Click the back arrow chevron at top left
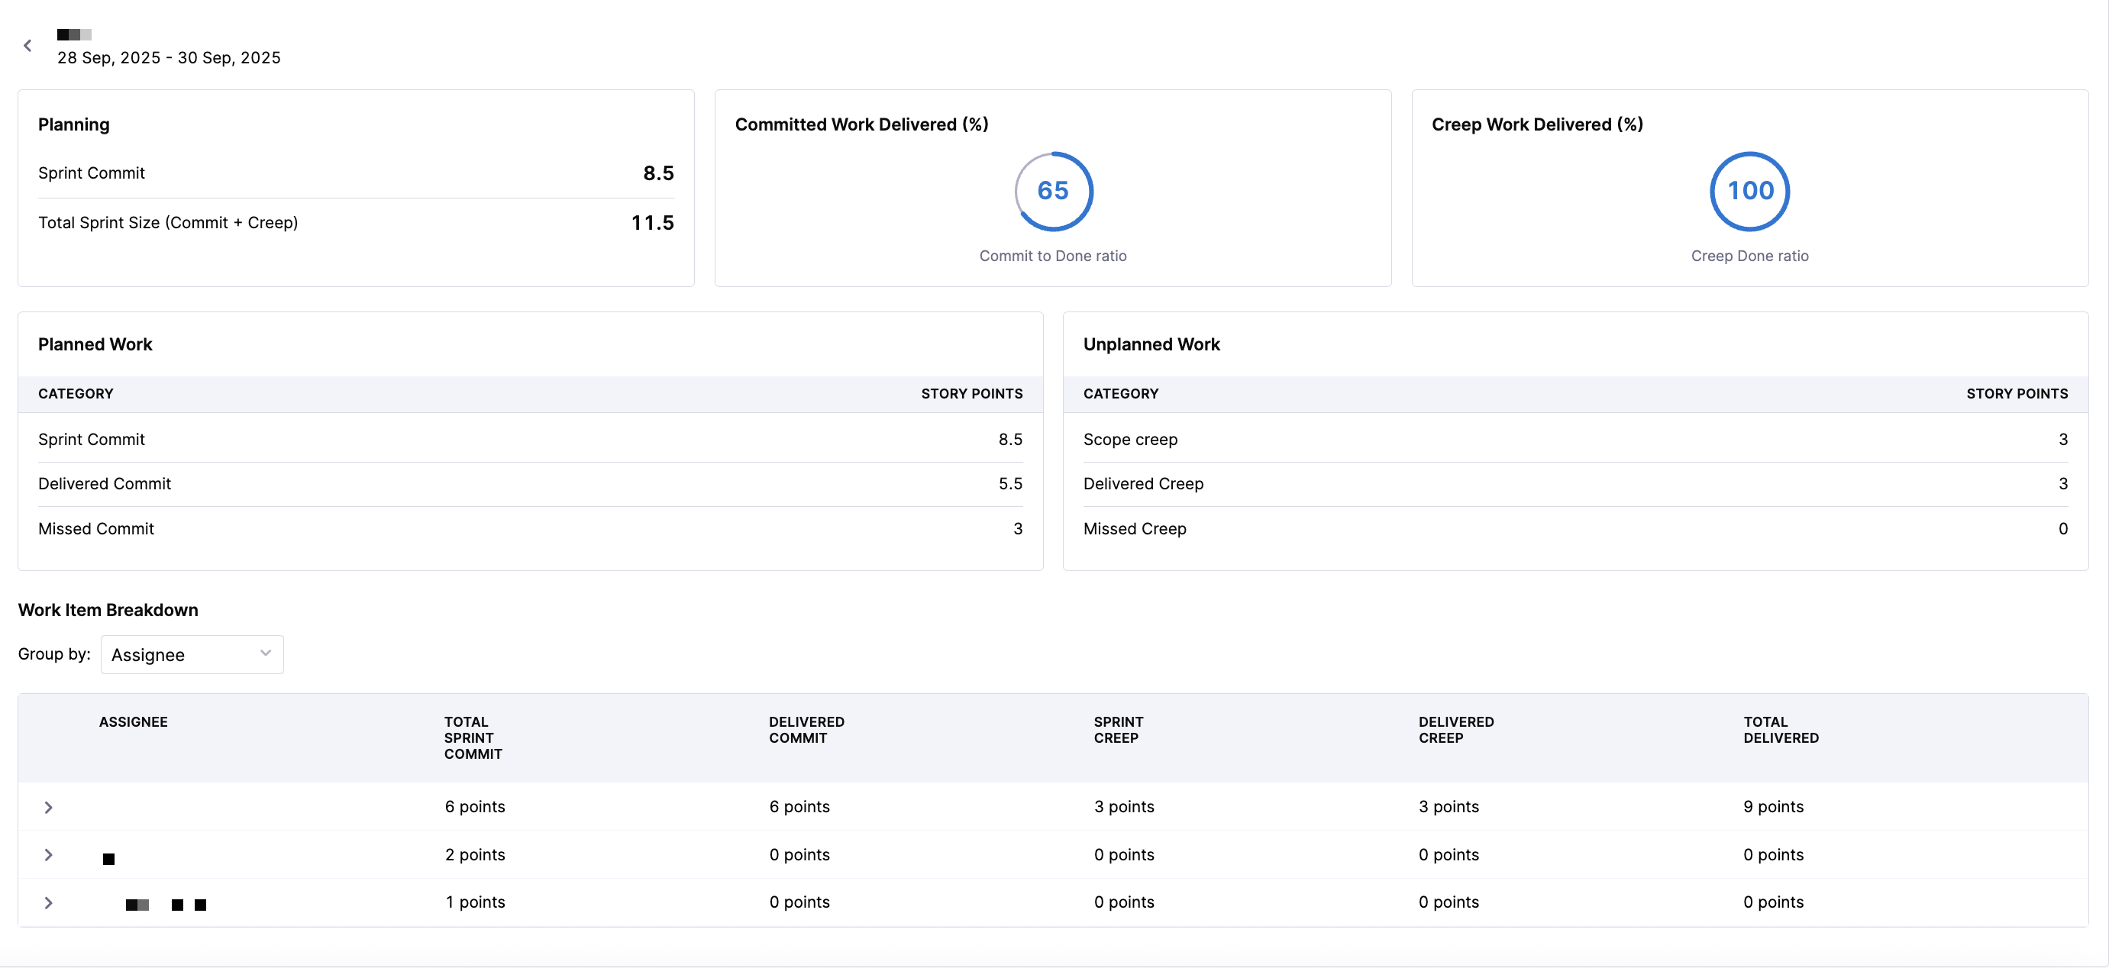Image resolution: width=2109 pixels, height=968 pixels. 27,46
